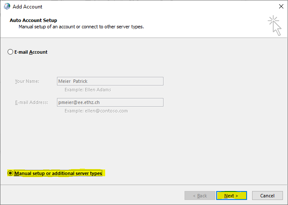Click the 'E-mail Account' option label text
Screen dimensions: 288x205
coord(31,52)
